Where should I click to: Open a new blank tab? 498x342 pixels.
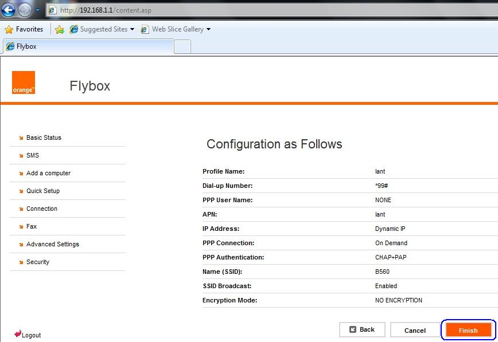tap(182, 47)
